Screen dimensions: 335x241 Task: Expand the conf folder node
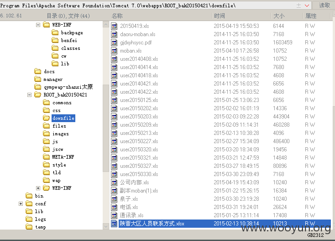click(x=21, y=204)
